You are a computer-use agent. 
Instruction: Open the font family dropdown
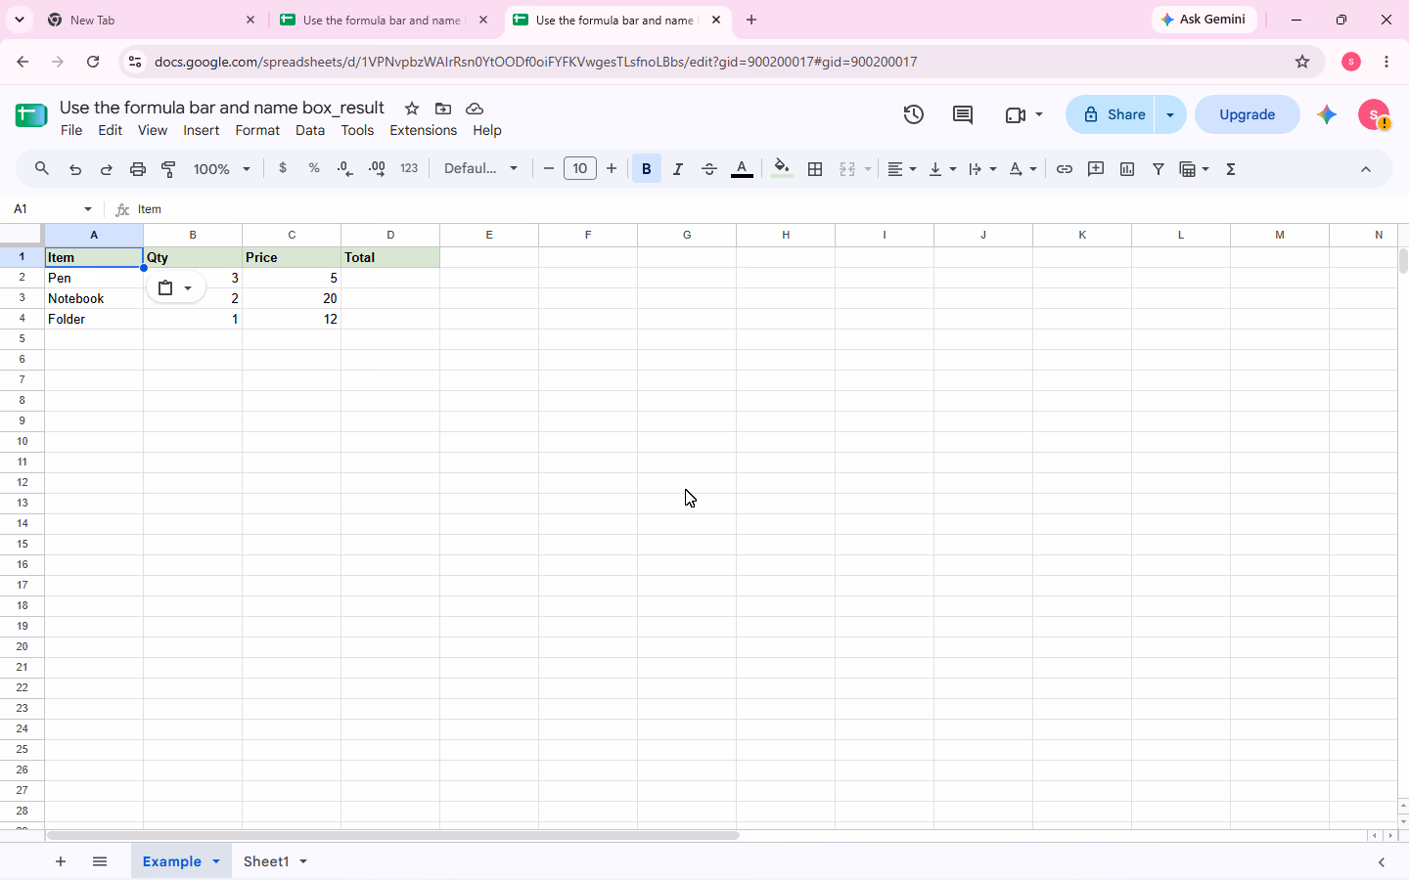(x=480, y=168)
